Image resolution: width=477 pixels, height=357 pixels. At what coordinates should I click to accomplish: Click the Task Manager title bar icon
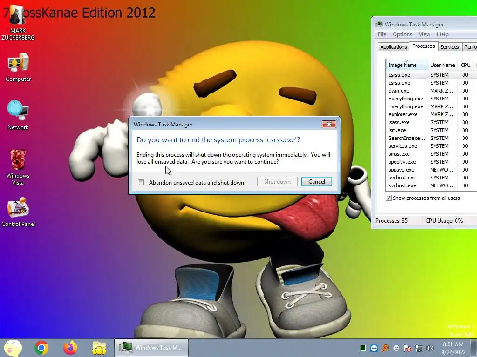[379, 24]
